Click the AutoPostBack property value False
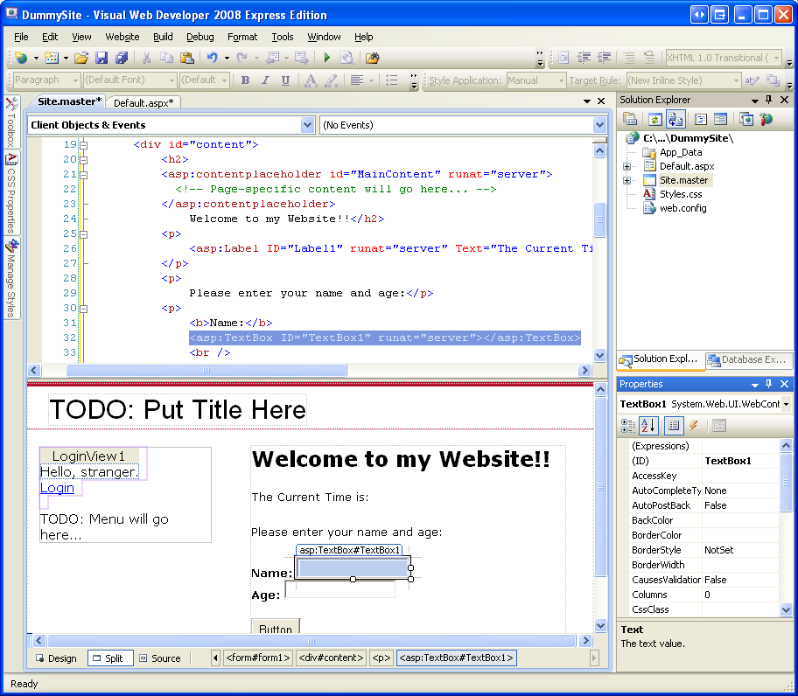Image resolution: width=798 pixels, height=696 pixels. pos(741,505)
